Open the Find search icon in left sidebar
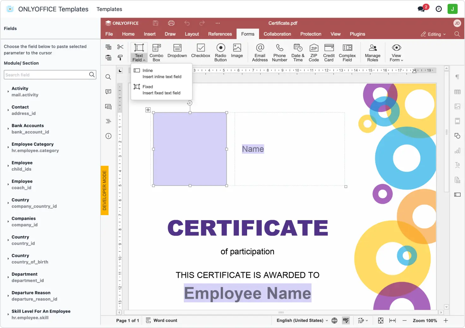 coord(108,77)
